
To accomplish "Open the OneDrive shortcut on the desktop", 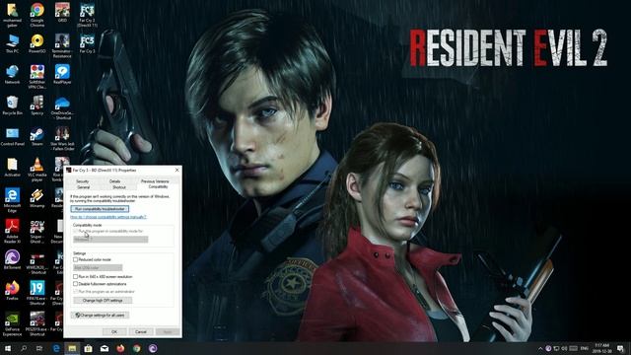I will click(62, 107).
